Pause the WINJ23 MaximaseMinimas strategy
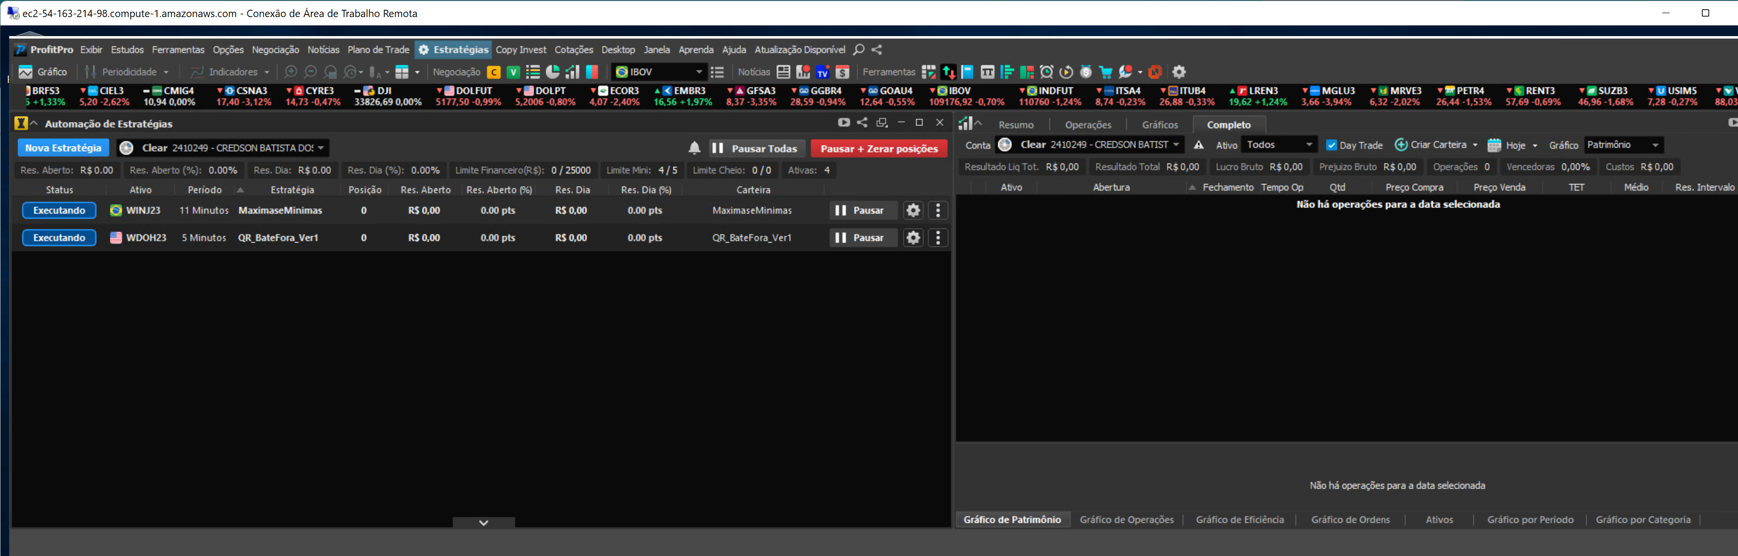Image resolution: width=1738 pixels, height=556 pixels. coord(863,210)
